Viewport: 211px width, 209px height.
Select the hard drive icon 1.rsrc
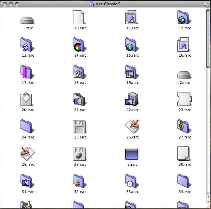(x=27, y=20)
